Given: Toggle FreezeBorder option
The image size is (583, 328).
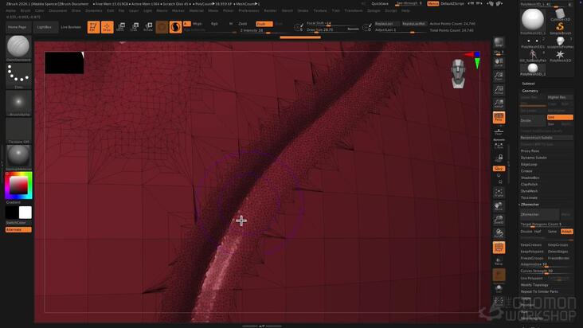Looking at the screenshot, I should point(558,258).
